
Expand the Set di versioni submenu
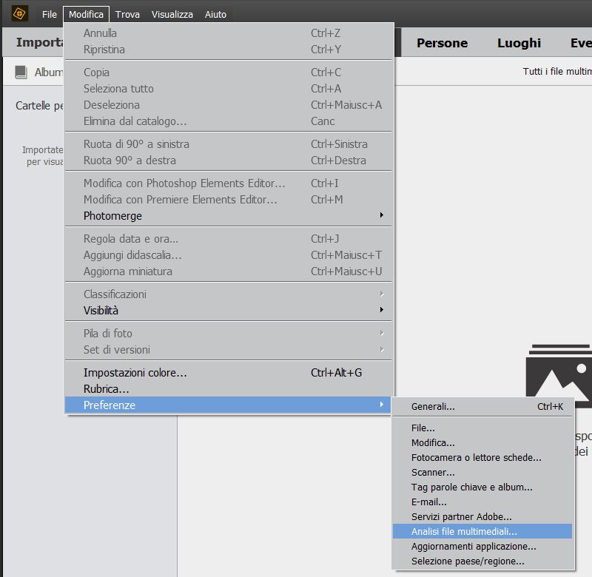pos(229,350)
